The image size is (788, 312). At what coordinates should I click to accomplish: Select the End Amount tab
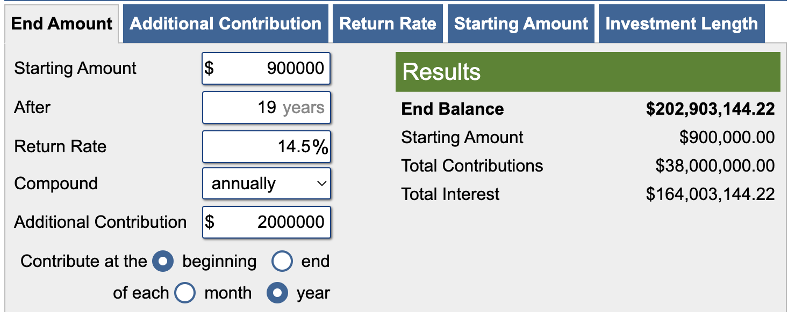pyautogui.click(x=61, y=23)
